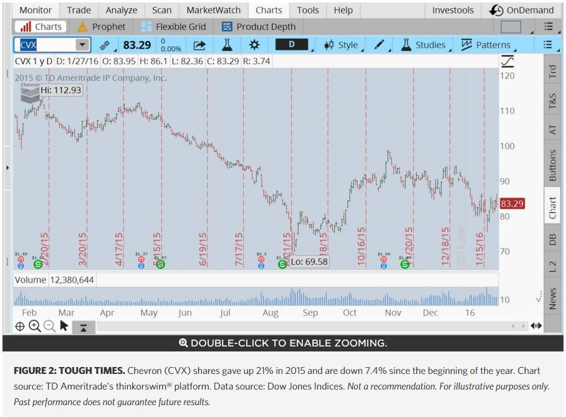Click the red earnings icon near November

[384, 258]
